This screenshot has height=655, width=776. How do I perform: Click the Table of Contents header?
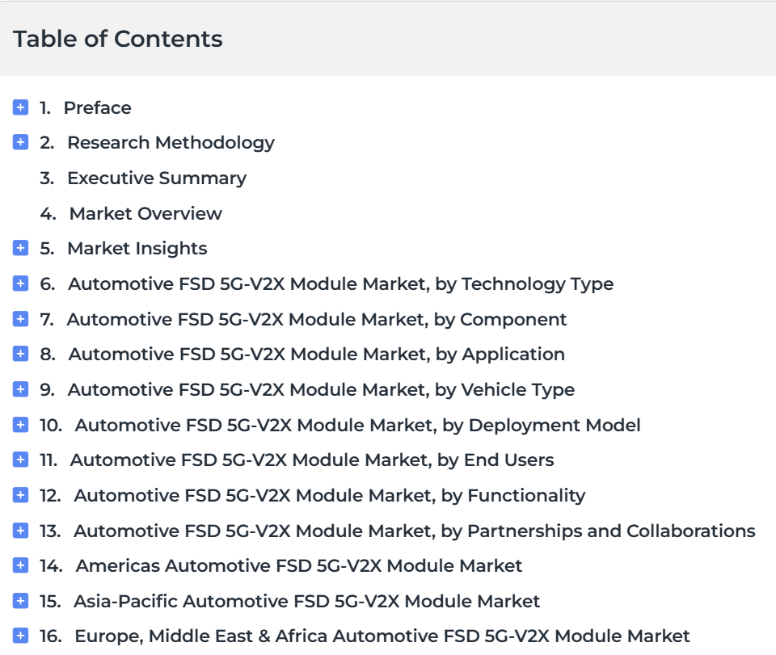[118, 39]
